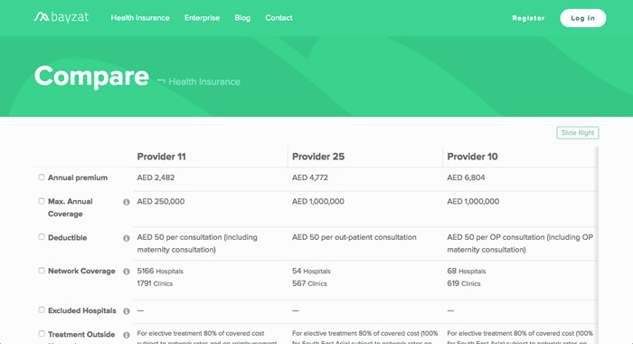Click the AED 2,482 premium value

tap(156, 177)
